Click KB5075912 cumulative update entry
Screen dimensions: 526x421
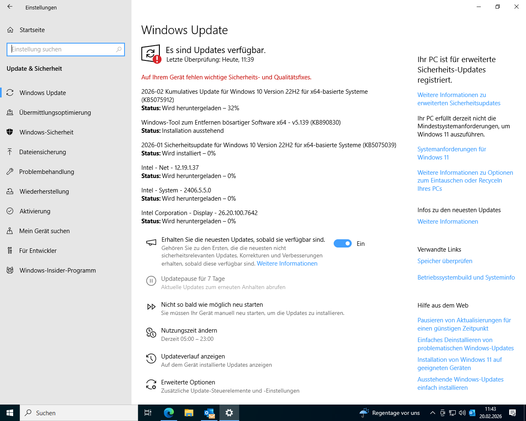tap(254, 100)
